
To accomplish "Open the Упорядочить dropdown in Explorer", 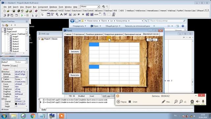I will [x=79, y=26].
